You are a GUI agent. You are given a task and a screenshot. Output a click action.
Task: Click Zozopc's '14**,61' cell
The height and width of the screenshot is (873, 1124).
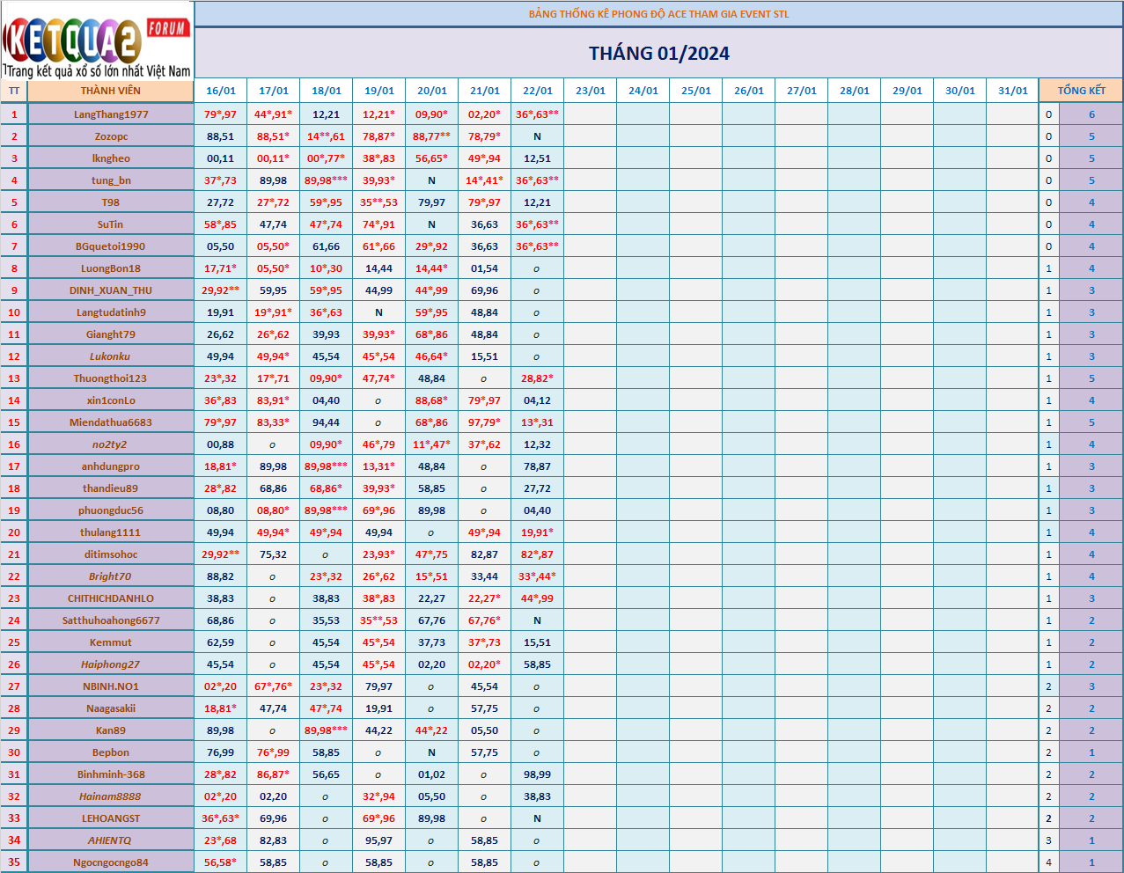pos(327,136)
